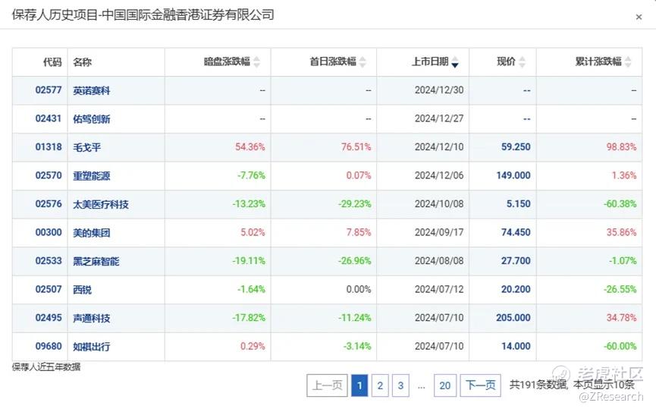This screenshot has width=656, height=412.
Task: Select current price 74.450
Action: [516, 232]
